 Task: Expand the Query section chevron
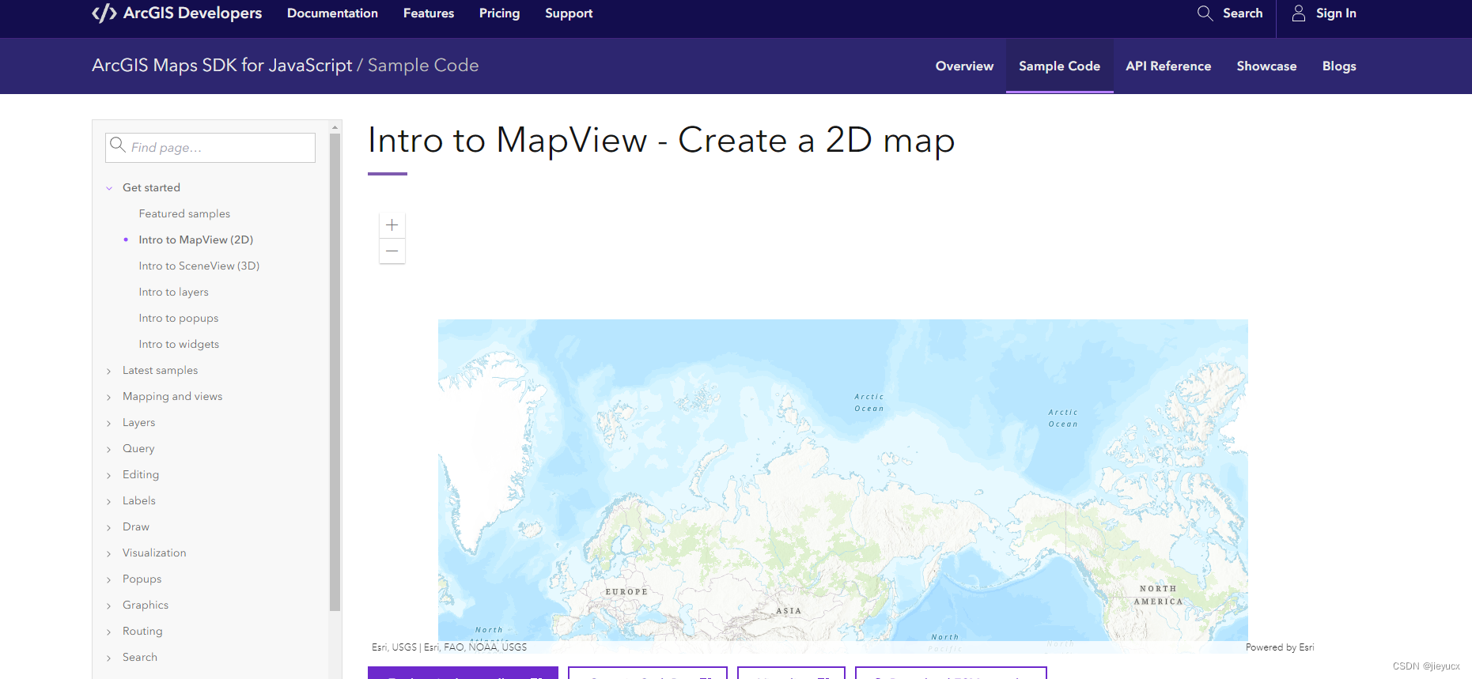[109, 449]
